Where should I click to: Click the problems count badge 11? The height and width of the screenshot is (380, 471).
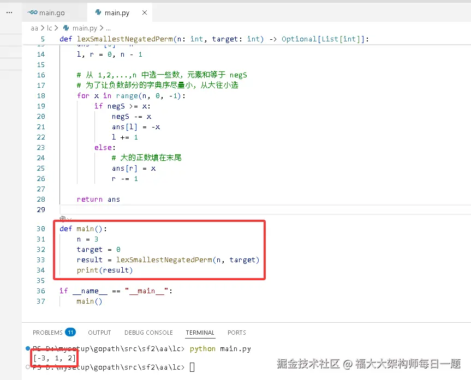(x=70, y=332)
